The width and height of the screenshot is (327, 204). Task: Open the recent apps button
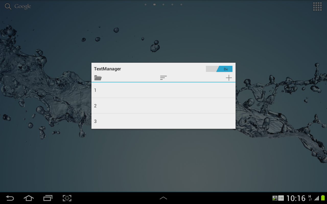(x=48, y=198)
